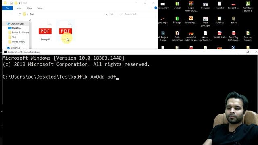
Task: Select the Buzz2Day Tech Spon PDF icon
Action: (x=234, y=36)
